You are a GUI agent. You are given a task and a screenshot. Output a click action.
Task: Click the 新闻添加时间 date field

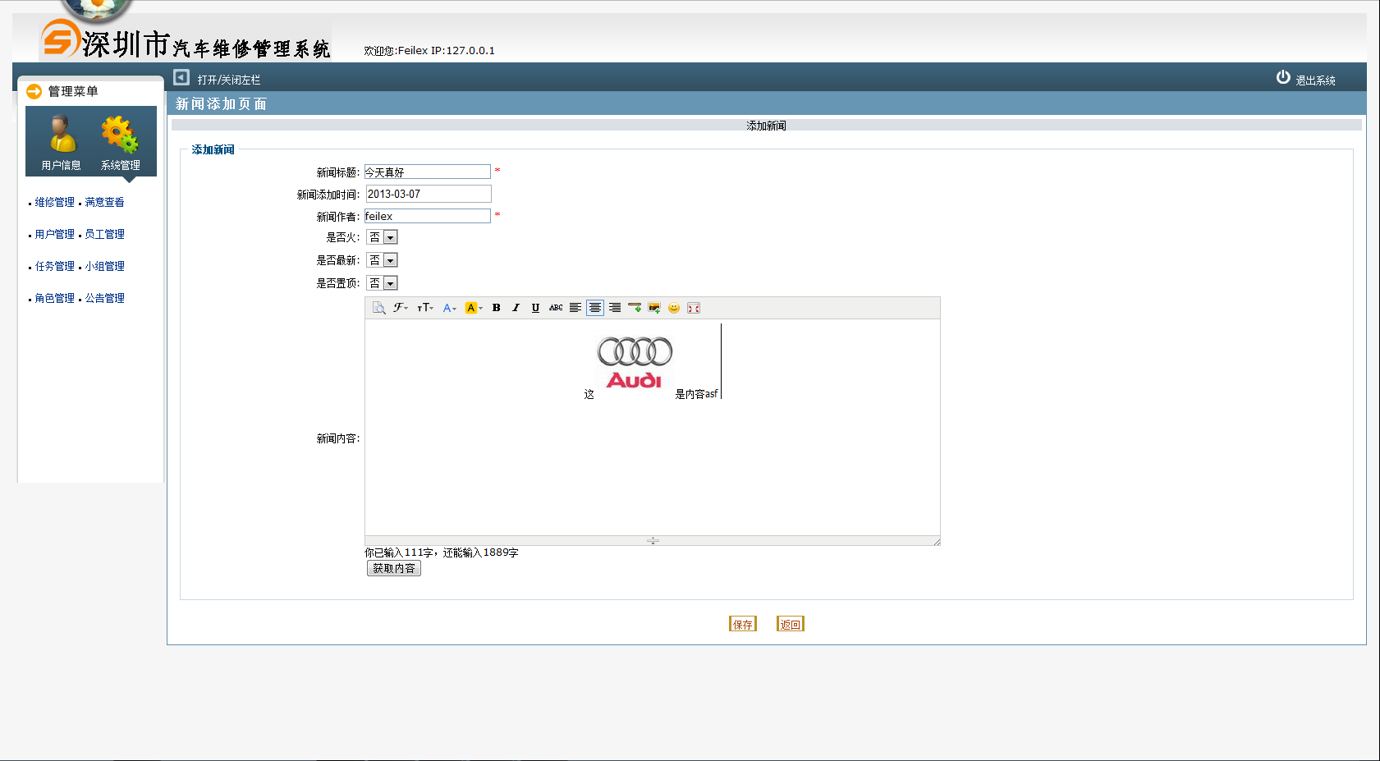[x=429, y=194]
